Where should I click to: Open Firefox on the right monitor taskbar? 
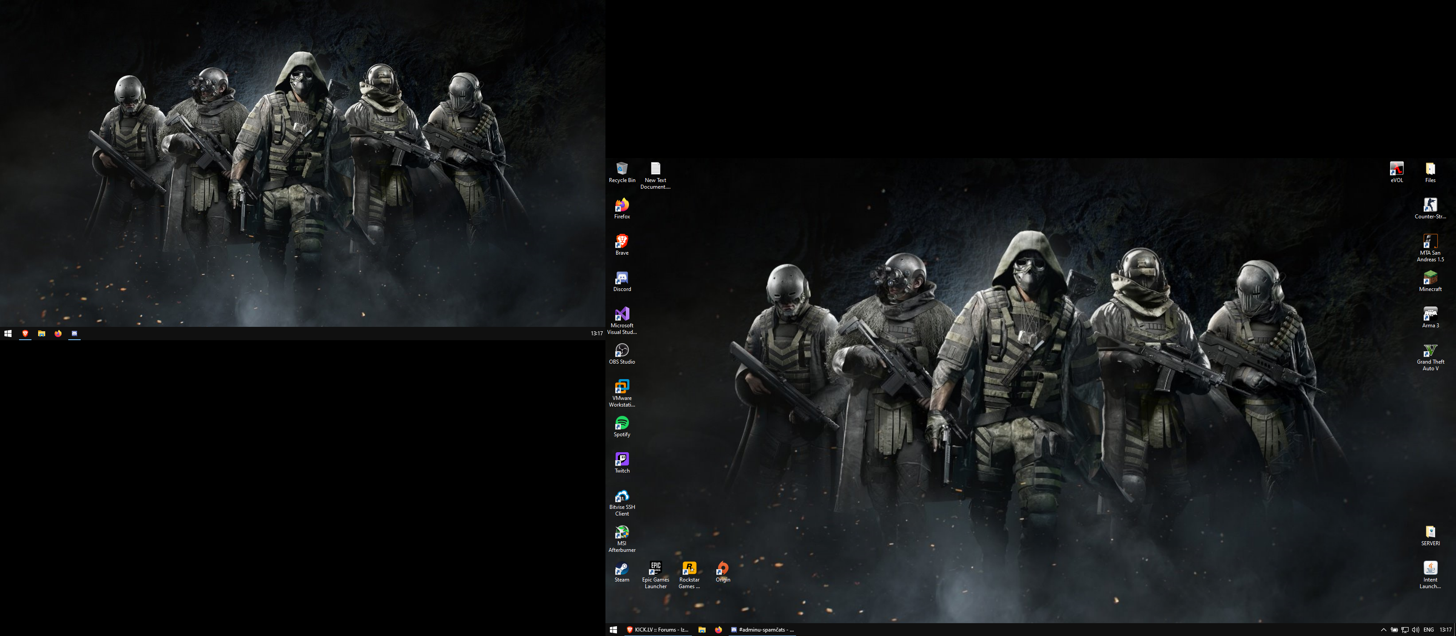click(718, 629)
